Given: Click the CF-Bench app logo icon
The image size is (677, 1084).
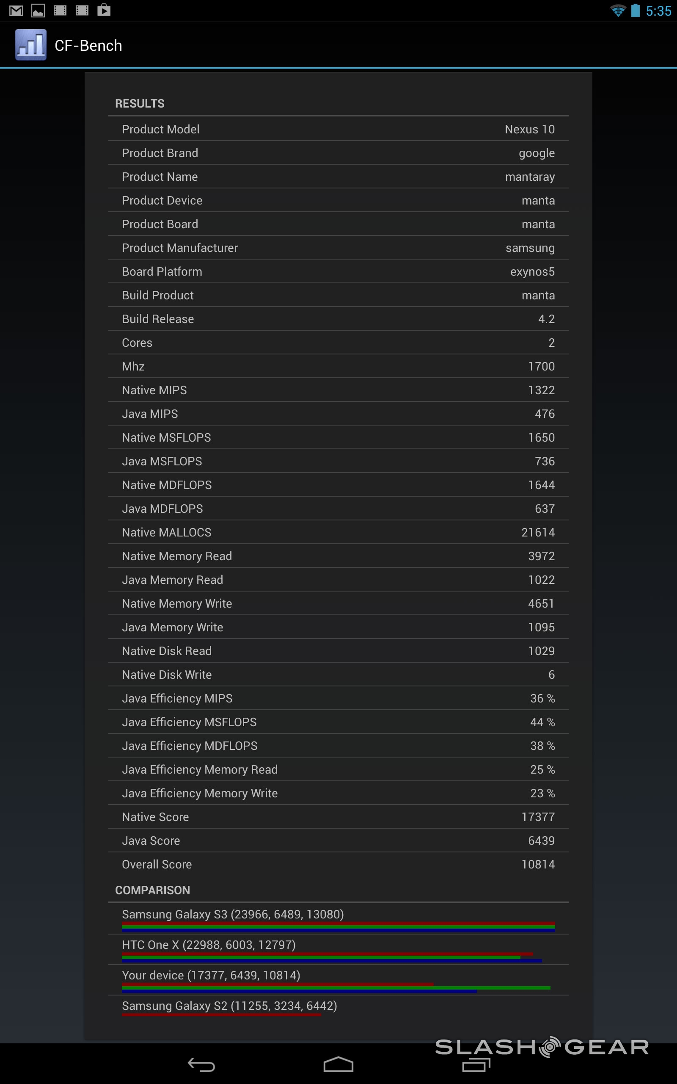Looking at the screenshot, I should (30, 45).
